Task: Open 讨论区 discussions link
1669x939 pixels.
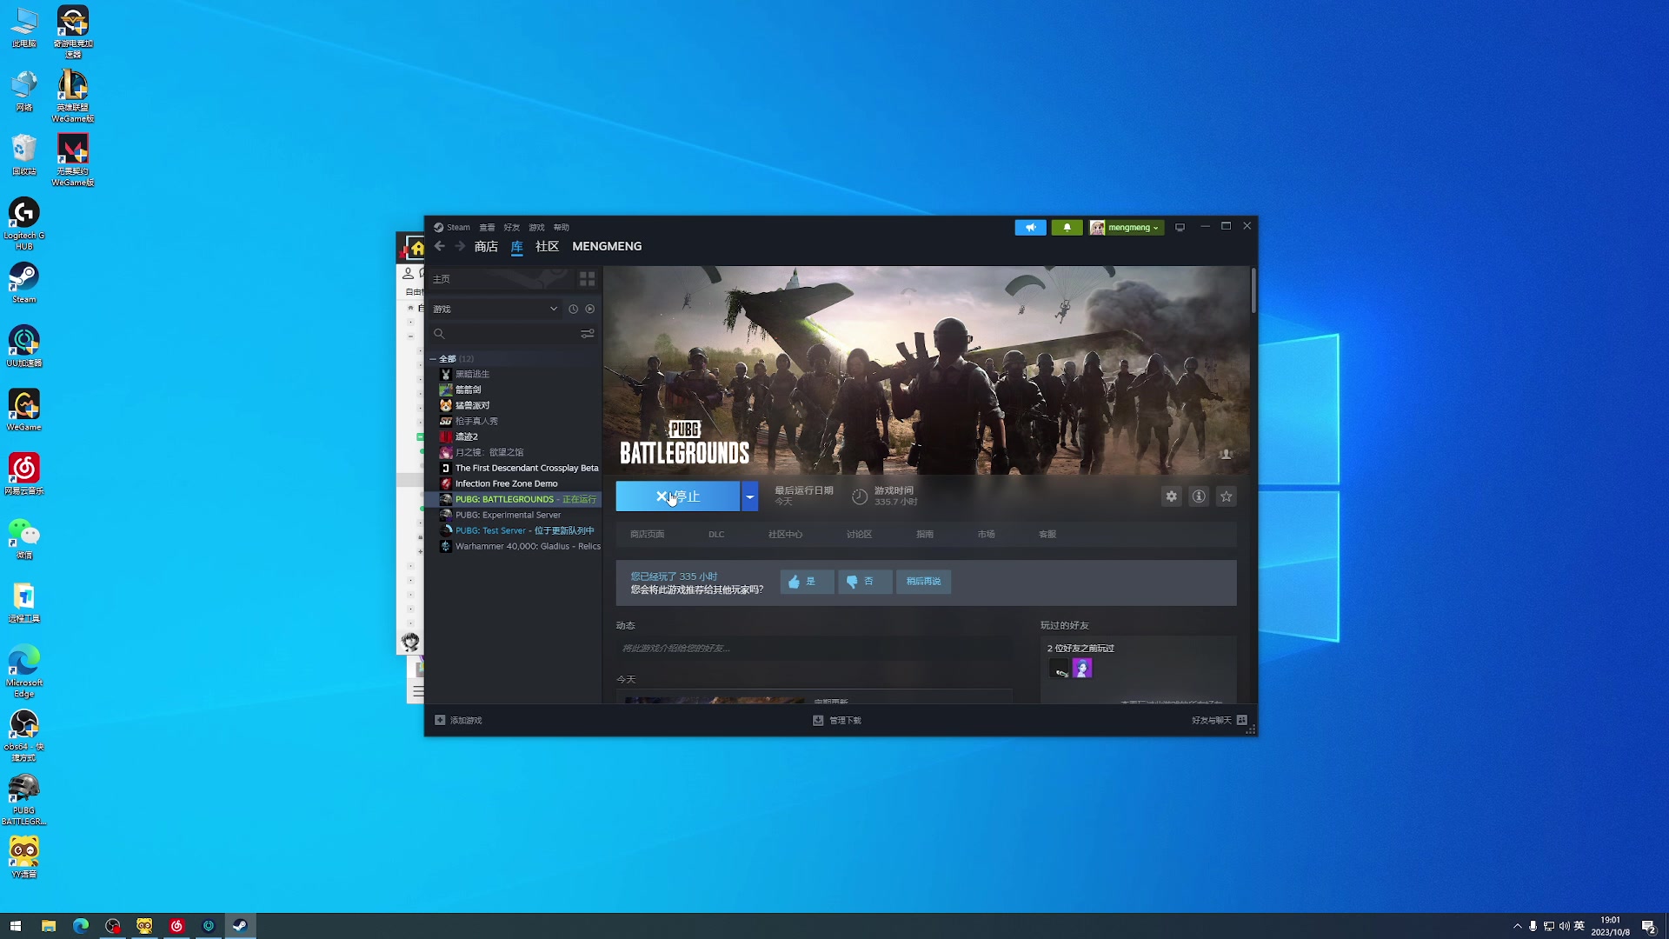Action: (859, 535)
